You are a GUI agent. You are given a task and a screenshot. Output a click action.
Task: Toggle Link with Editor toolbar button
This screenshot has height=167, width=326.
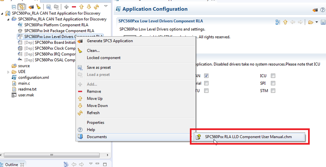pos(21,7)
